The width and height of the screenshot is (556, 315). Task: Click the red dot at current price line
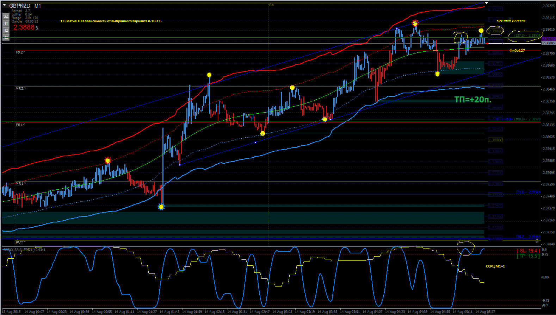pyautogui.click(x=487, y=43)
